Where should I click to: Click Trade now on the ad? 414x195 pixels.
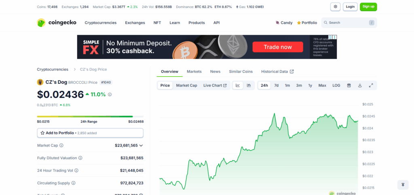[x=278, y=47]
